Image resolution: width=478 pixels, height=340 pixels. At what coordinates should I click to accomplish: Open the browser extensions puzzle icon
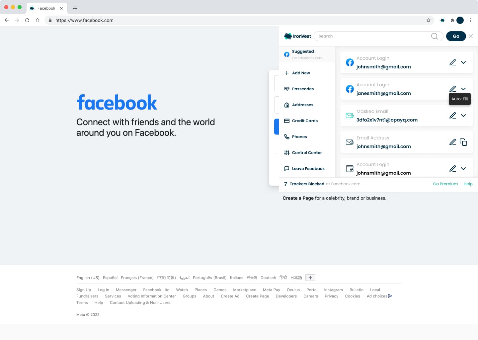coord(452,20)
